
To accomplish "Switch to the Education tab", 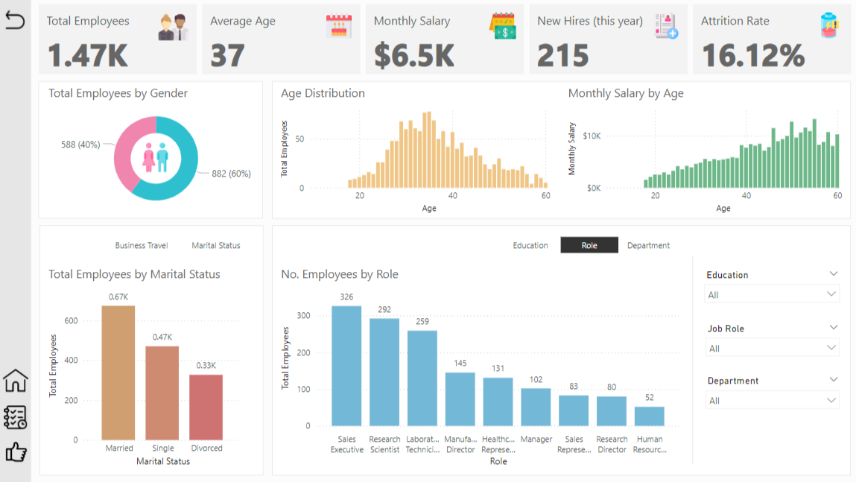I will point(530,245).
